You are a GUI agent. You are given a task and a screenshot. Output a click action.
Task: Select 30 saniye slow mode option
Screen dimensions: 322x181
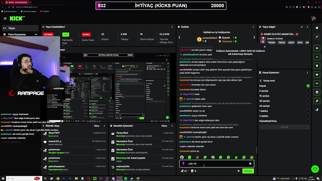(284, 101)
